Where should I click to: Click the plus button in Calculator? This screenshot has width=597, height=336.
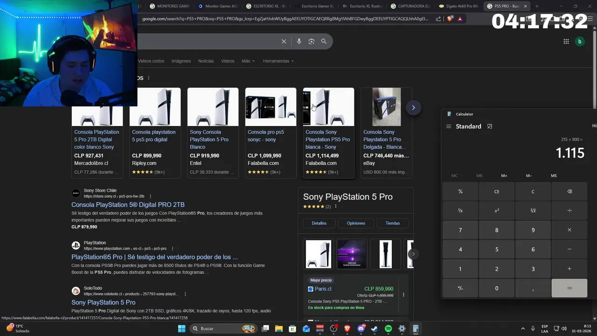[569, 269]
